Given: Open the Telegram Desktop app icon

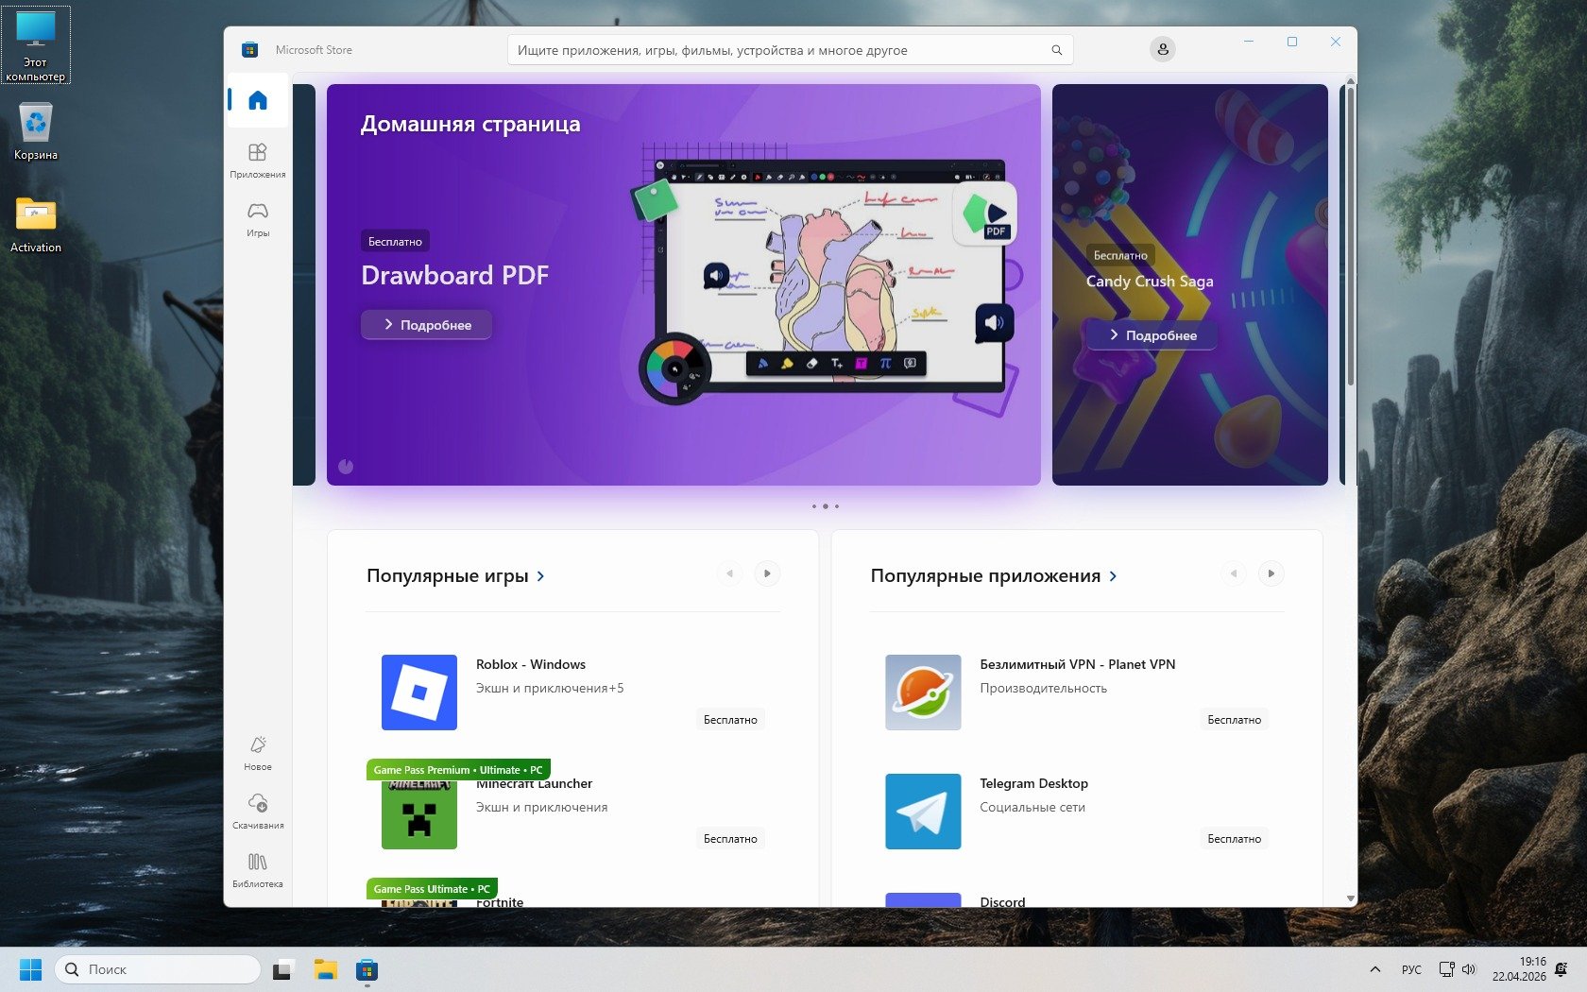Looking at the screenshot, I should coord(922,812).
